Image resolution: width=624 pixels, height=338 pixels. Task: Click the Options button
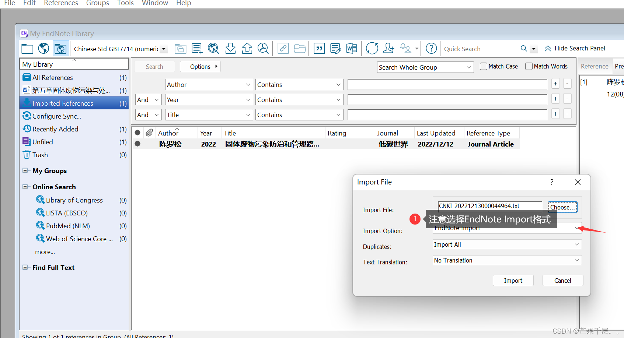tap(200, 67)
